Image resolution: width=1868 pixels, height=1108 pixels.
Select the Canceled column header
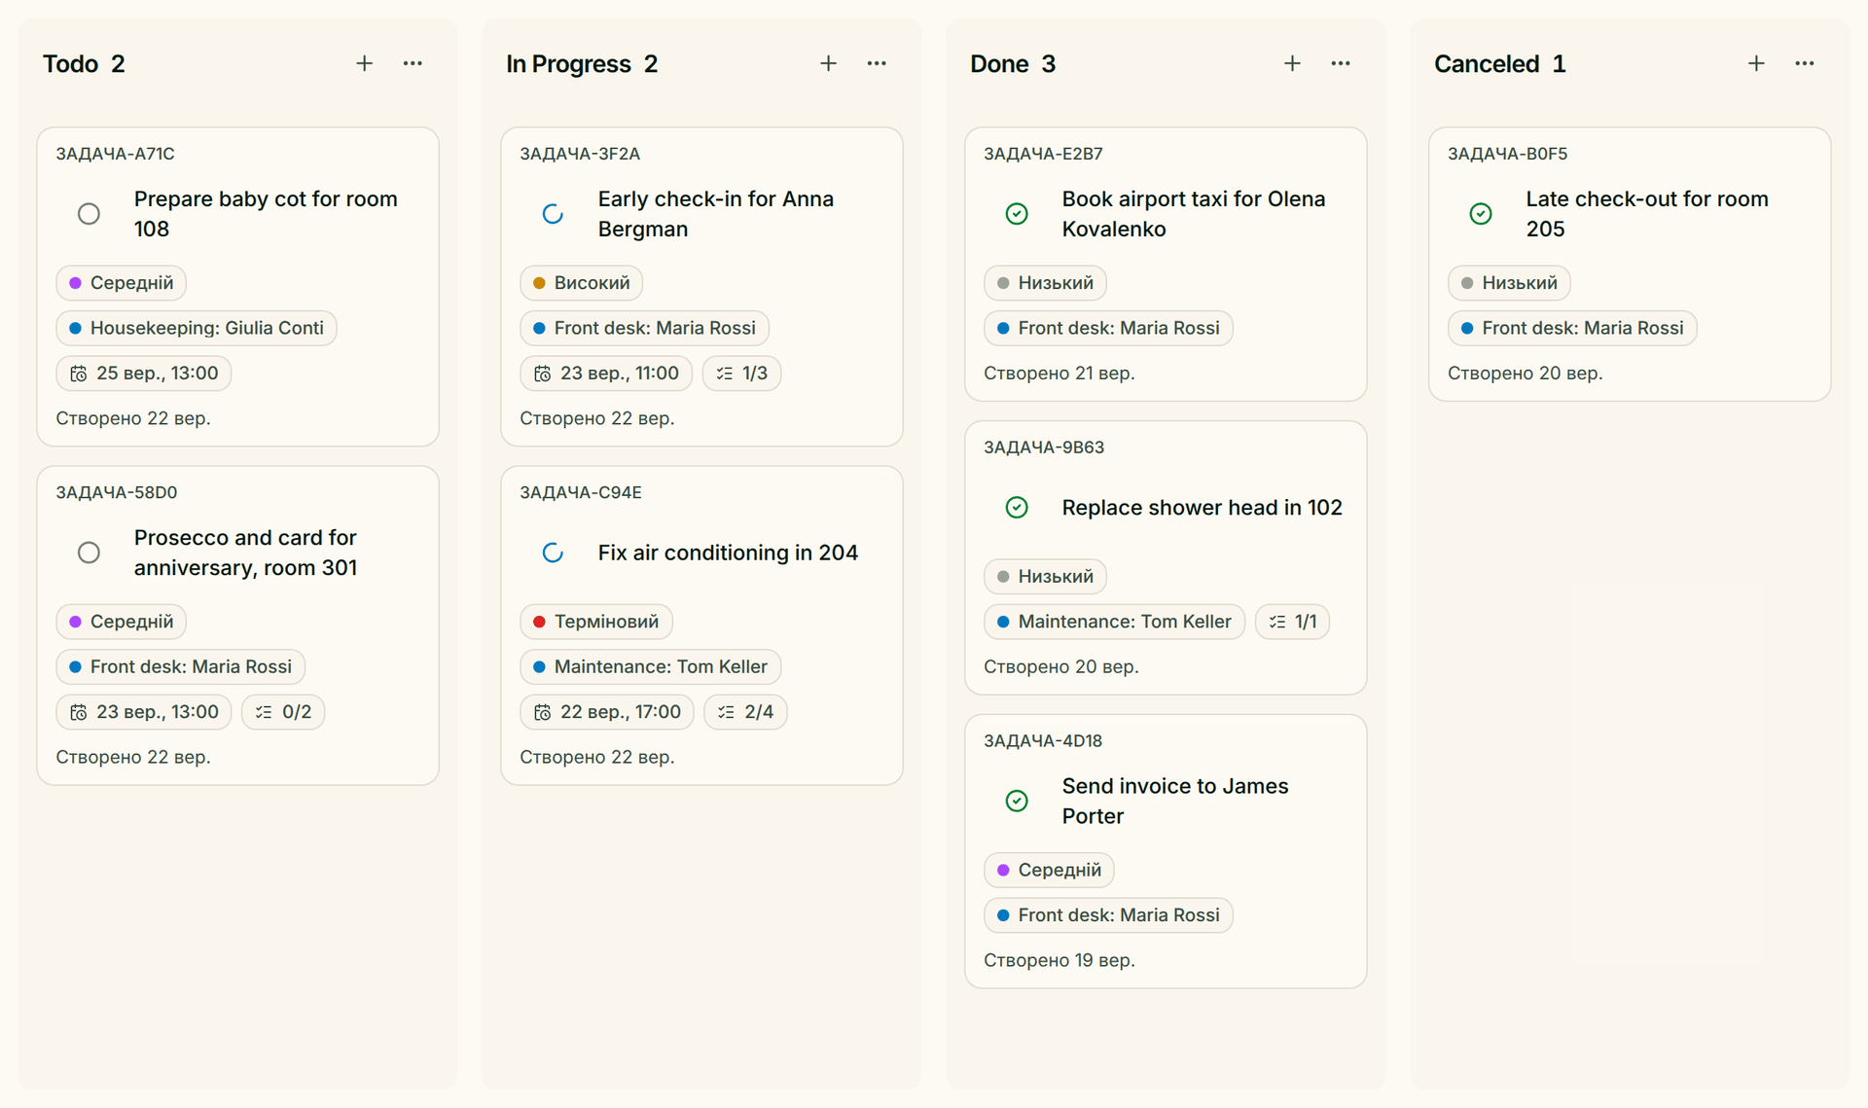1499,64
